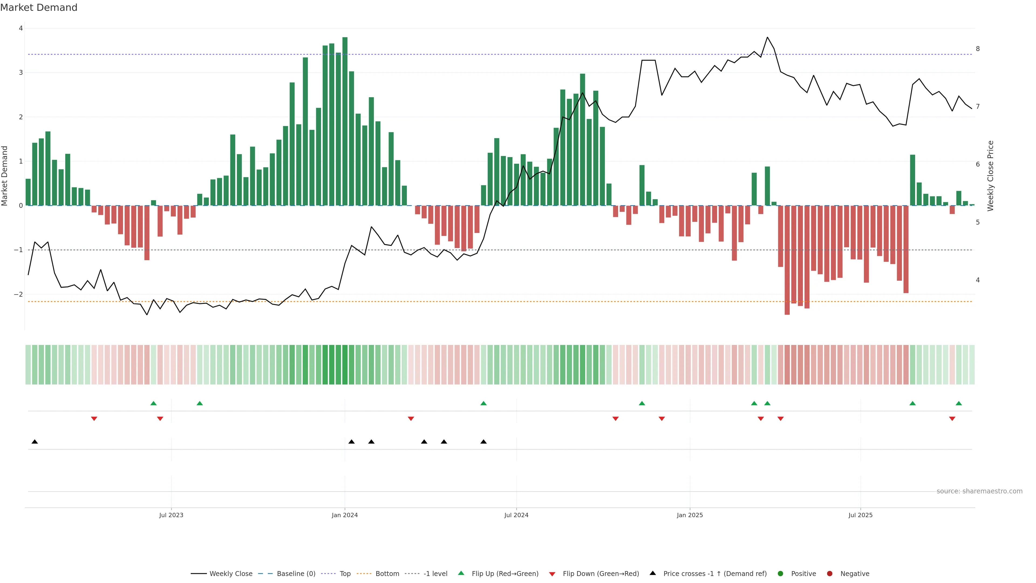Screen dimensions: 1036x583
Task: Click the Flip Up green triangle legend icon
Action: [461, 573]
